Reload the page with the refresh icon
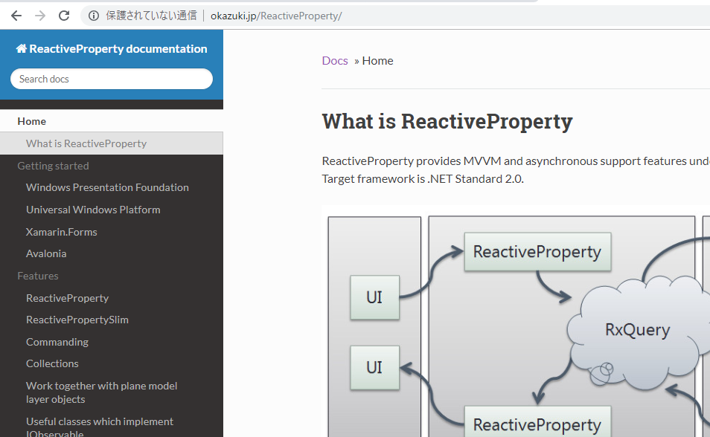Viewport: 710px width, 437px height. [64, 16]
